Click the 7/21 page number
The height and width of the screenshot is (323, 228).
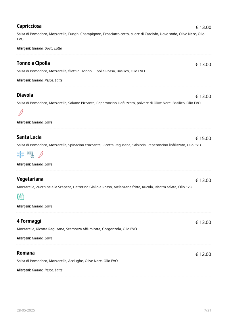(208, 310)
